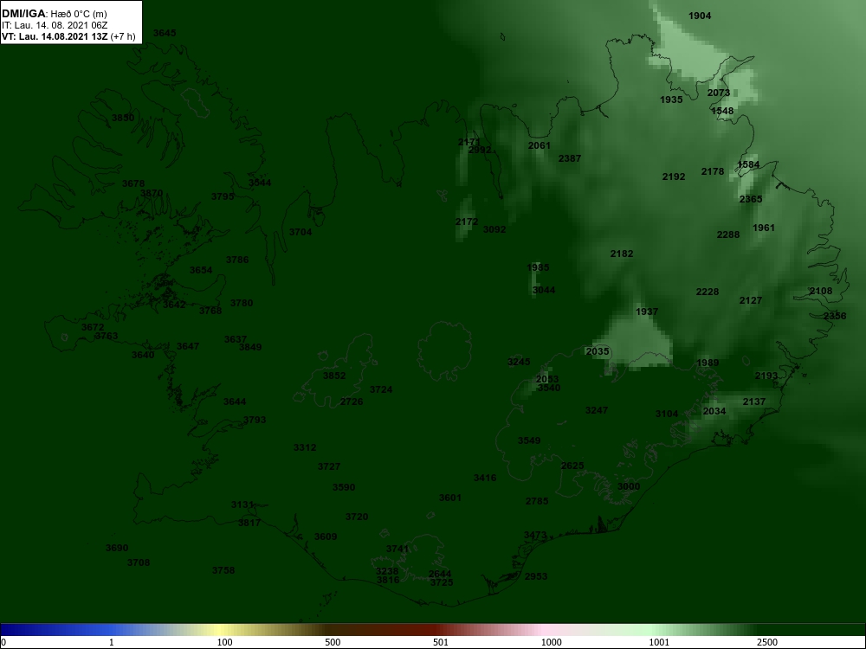Click the map value '3780'

click(242, 303)
